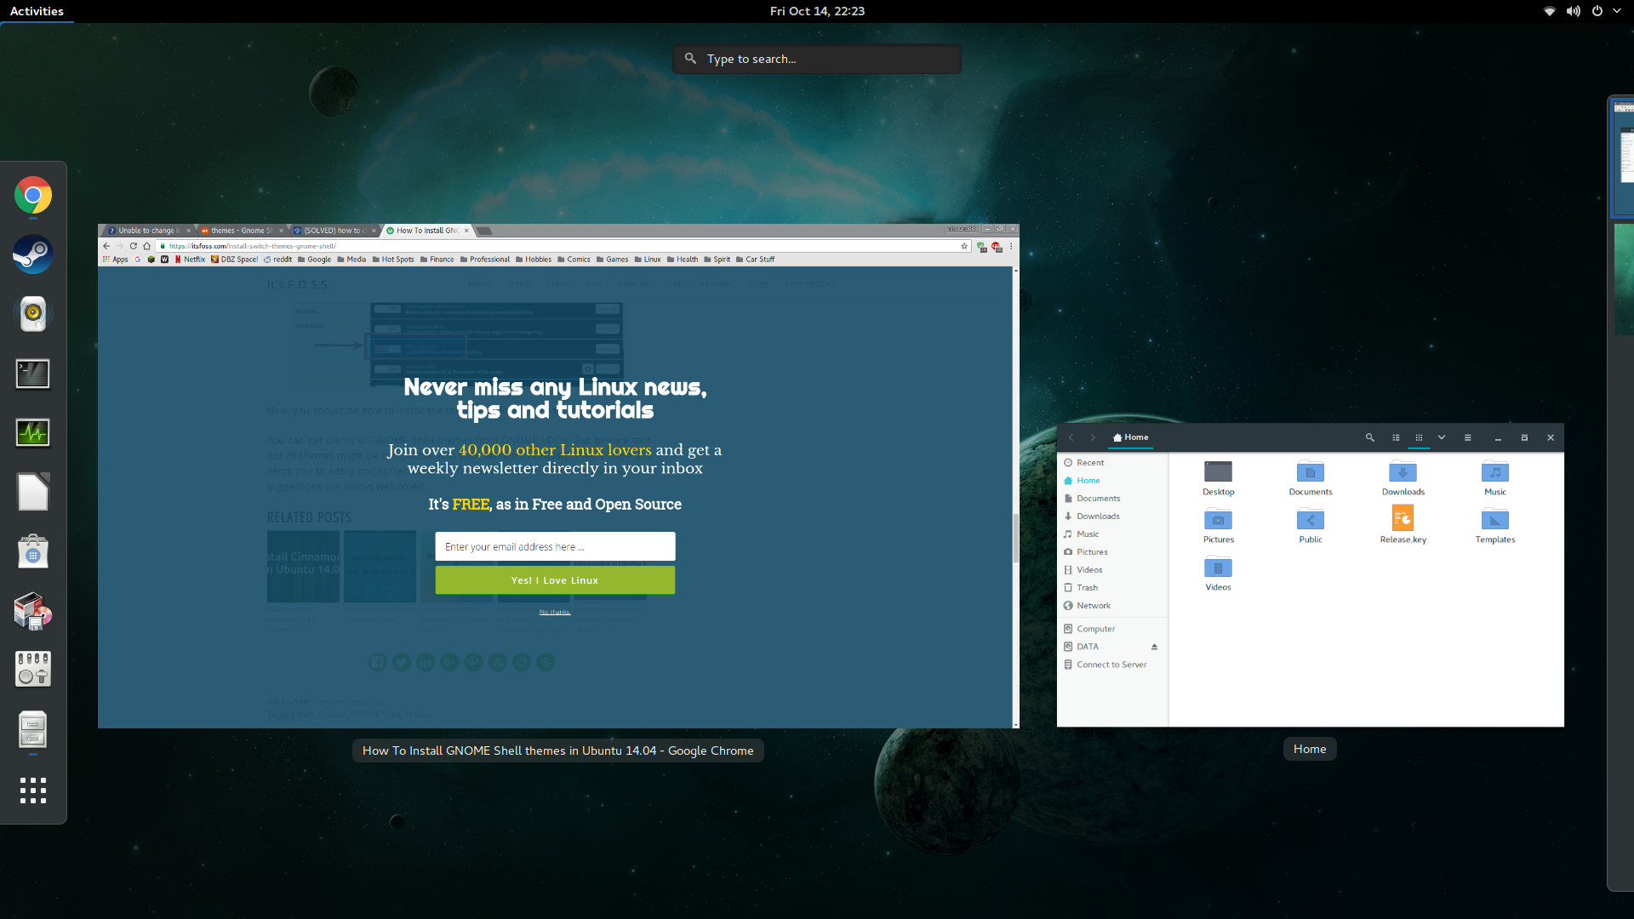Image resolution: width=1634 pixels, height=919 pixels.
Task: Click Chrome's reload page icon
Action: [134, 246]
